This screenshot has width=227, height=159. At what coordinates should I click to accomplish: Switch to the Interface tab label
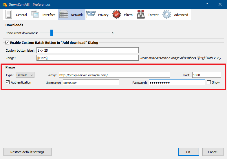[49, 15]
